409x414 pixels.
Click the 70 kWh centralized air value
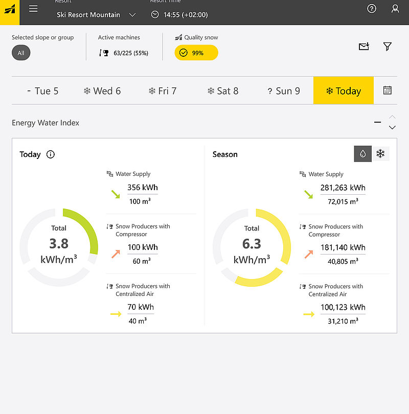(141, 307)
